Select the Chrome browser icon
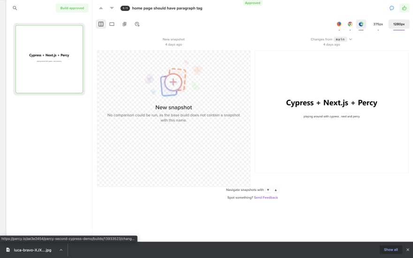413x258 pixels. [350, 24]
